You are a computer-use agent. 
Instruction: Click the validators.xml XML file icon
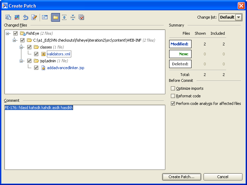coord(43,54)
